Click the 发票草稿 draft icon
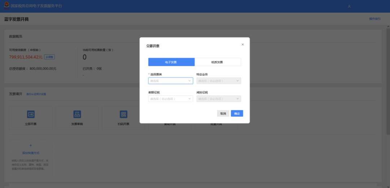Image resolution: width=390 pixels, height=188 pixels. coord(77,114)
